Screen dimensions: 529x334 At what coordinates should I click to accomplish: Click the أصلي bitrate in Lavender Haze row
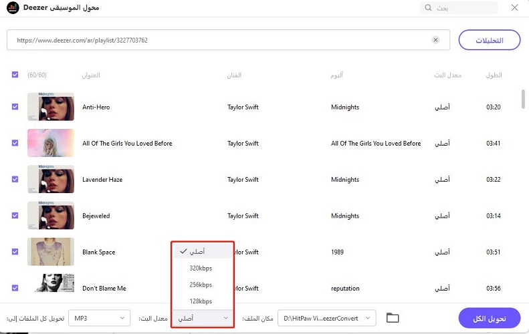point(442,179)
